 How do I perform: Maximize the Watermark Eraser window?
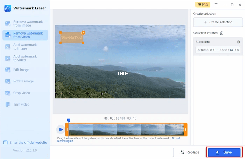click(232, 5)
